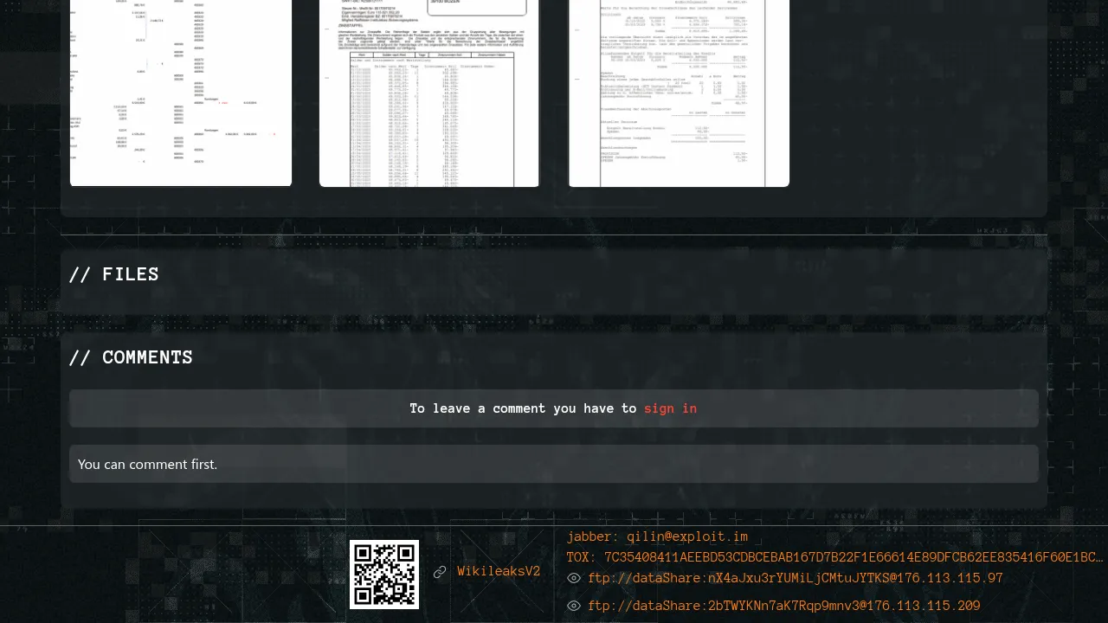Click the "You can comment first." box

click(x=554, y=464)
